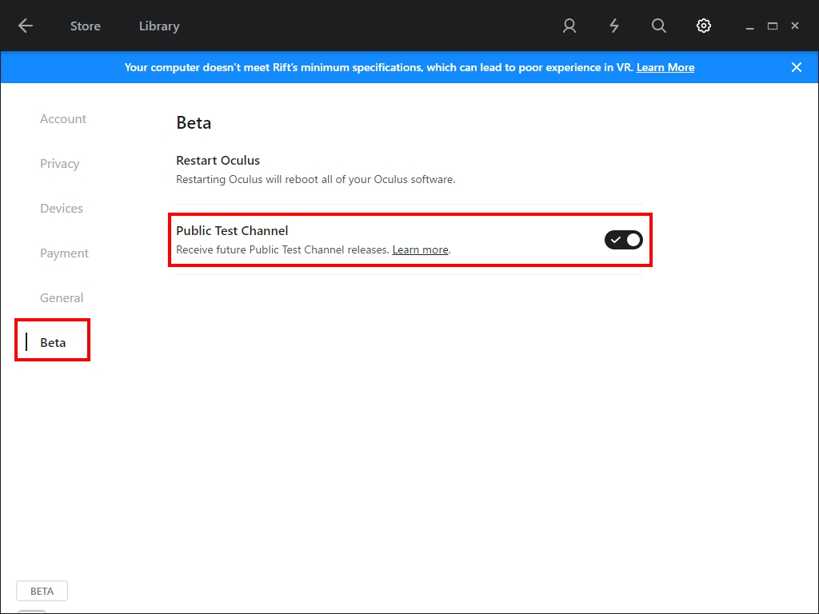The height and width of the screenshot is (614, 819).
Task: Click 'Restarting Oculus will reboot' description text
Action: coord(315,180)
